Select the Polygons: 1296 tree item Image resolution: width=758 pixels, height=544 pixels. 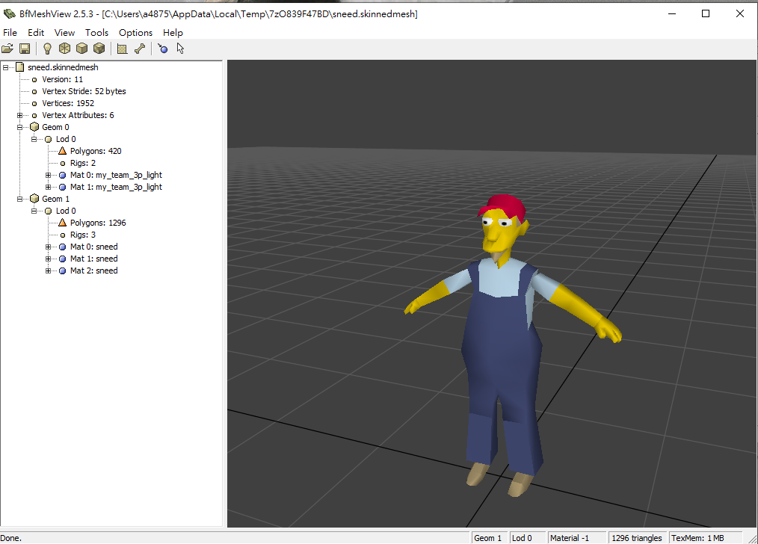(x=98, y=223)
